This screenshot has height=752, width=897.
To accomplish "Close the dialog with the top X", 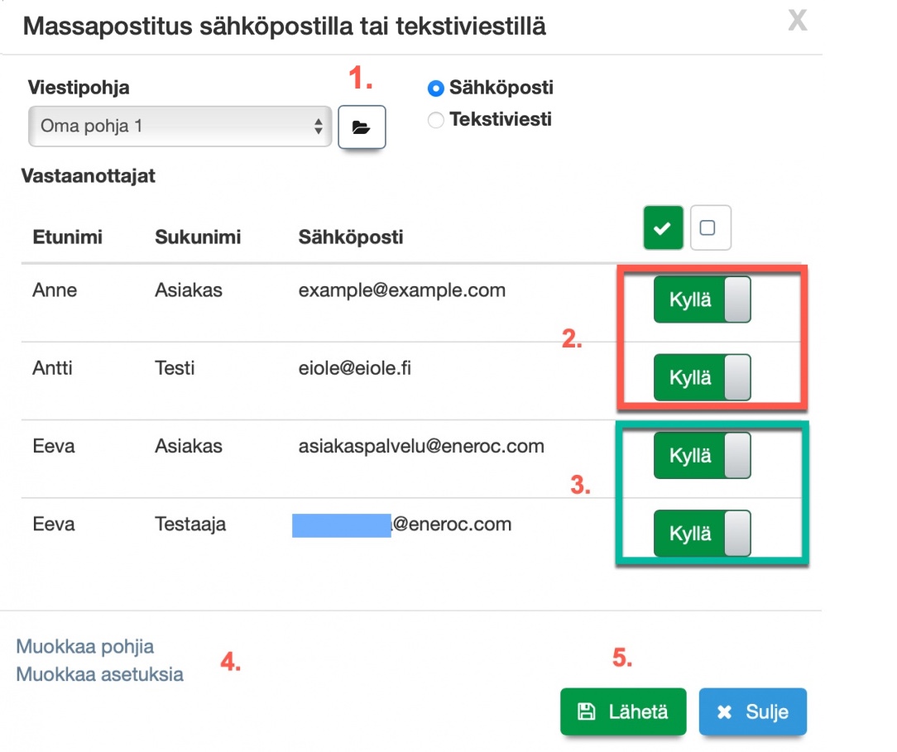I will point(796,21).
